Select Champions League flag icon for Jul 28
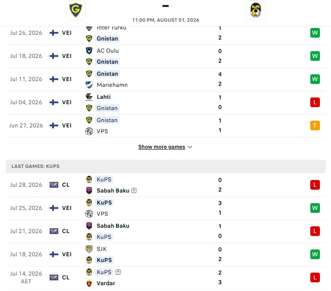This screenshot has width=331, height=291. (x=54, y=185)
